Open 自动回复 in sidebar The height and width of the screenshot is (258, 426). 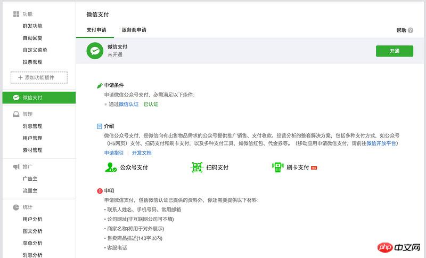pyautogui.click(x=32, y=38)
